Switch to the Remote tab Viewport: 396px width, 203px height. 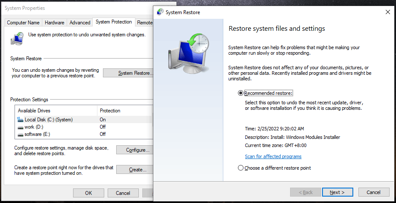pos(145,23)
